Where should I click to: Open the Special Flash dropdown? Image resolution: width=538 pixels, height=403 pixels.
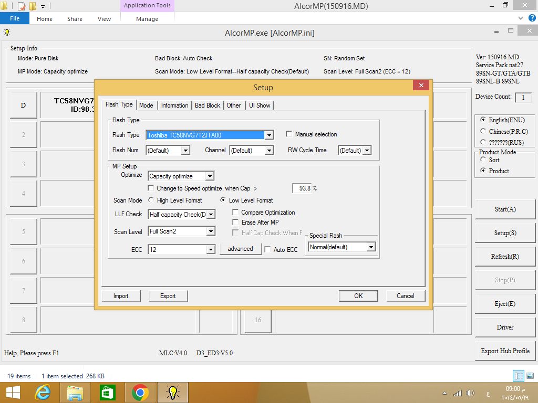click(x=371, y=247)
